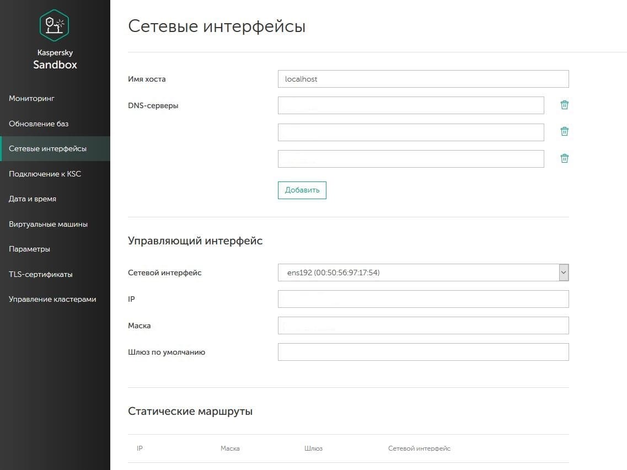Open Управление кластерами section
The width and height of the screenshot is (627, 470).
point(52,299)
